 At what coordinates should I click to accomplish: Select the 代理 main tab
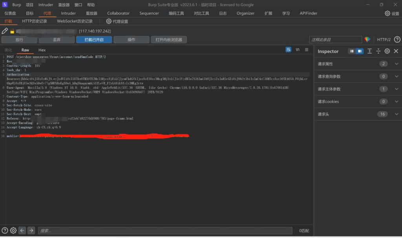point(47,13)
